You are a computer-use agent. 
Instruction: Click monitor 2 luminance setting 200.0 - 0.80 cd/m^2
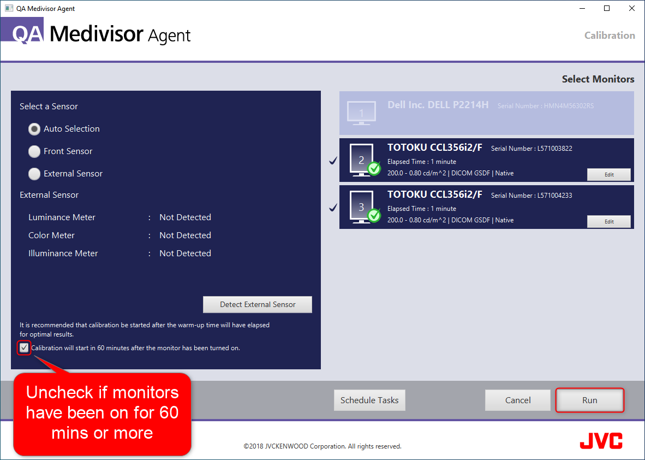pos(417,173)
